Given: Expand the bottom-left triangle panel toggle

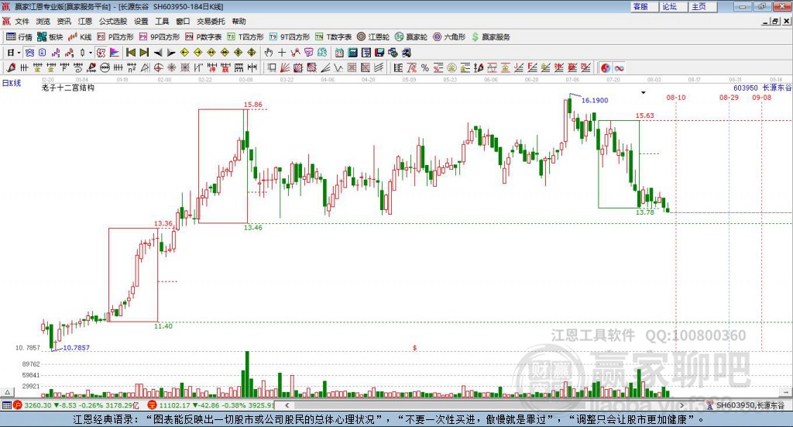Looking at the screenshot, I should coord(7,392).
